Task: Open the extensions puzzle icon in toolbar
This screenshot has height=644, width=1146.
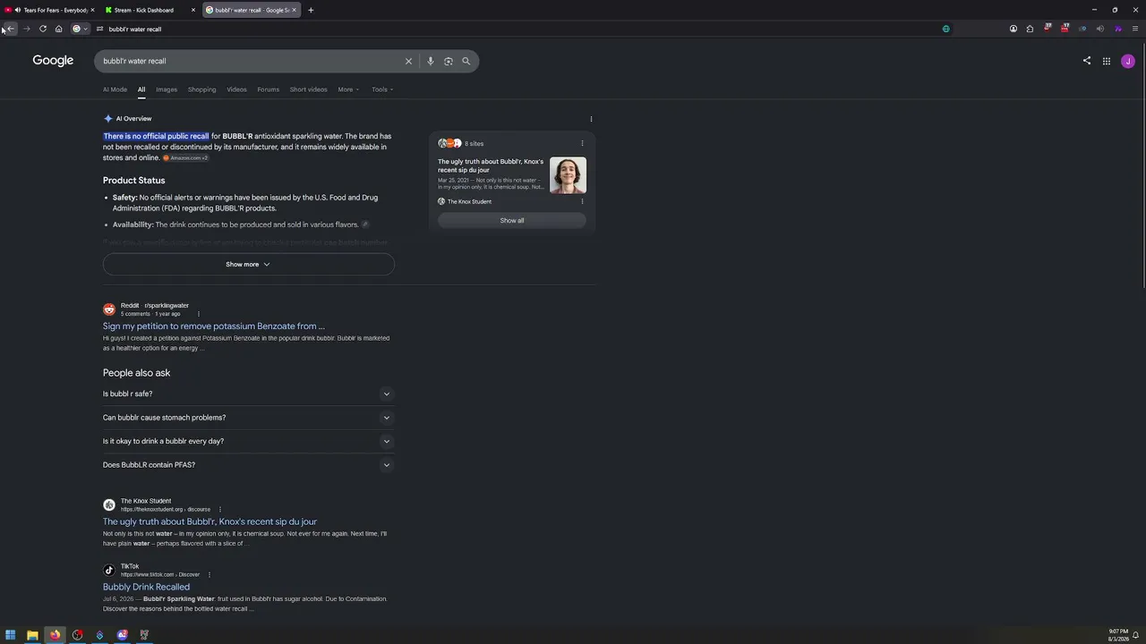Action: pos(1030,29)
